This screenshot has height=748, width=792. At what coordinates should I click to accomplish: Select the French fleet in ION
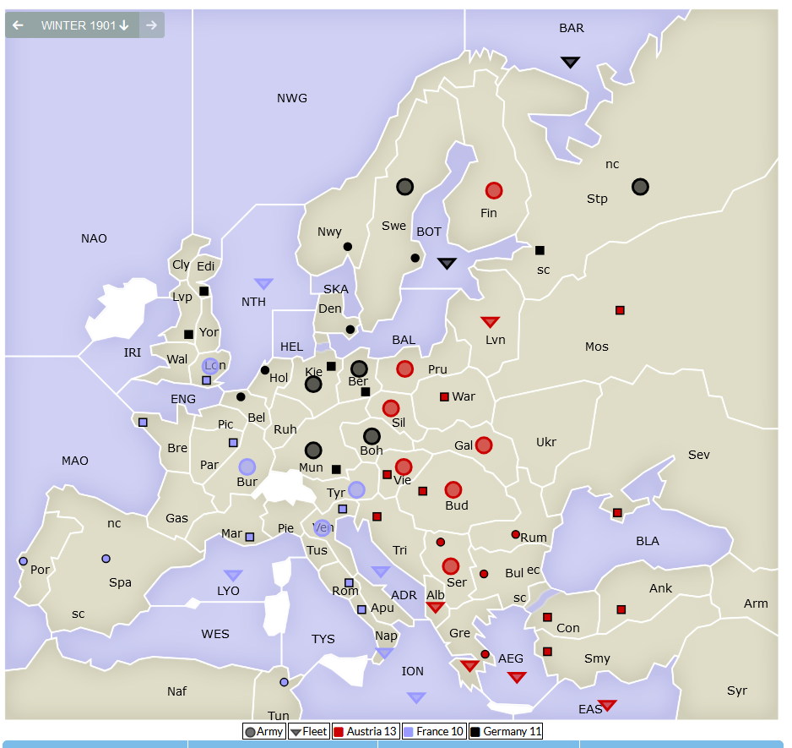click(x=416, y=698)
